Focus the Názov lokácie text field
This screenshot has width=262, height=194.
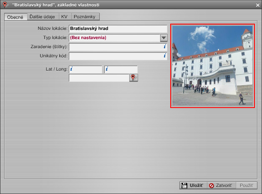pyautogui.click(x=118, y=29)
